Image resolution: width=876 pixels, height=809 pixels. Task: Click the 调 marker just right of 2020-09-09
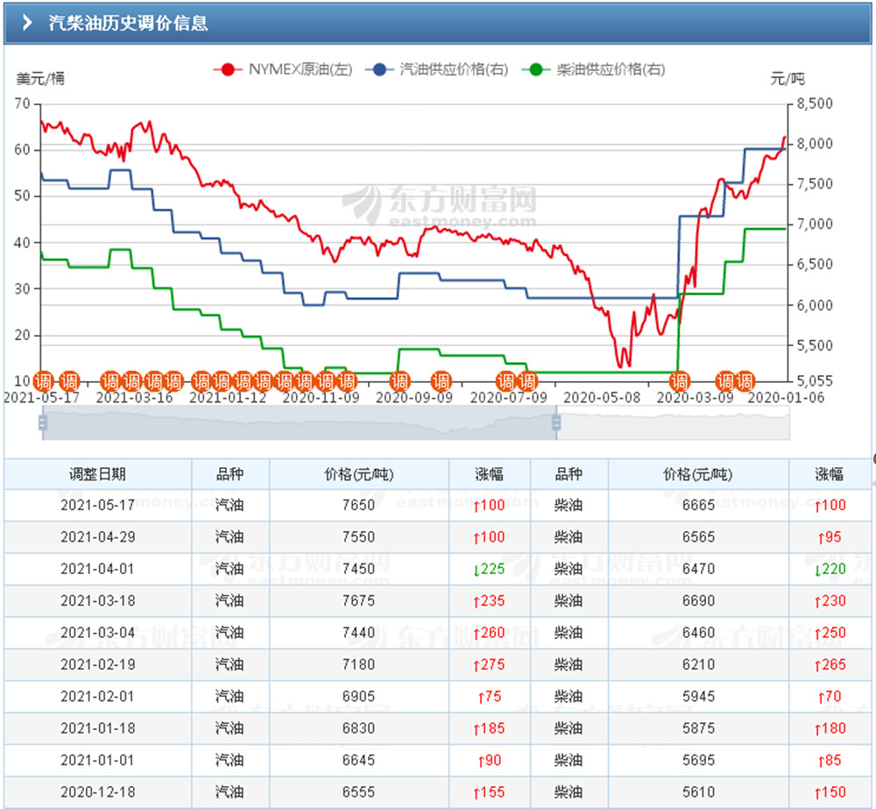tap(441, 382)
